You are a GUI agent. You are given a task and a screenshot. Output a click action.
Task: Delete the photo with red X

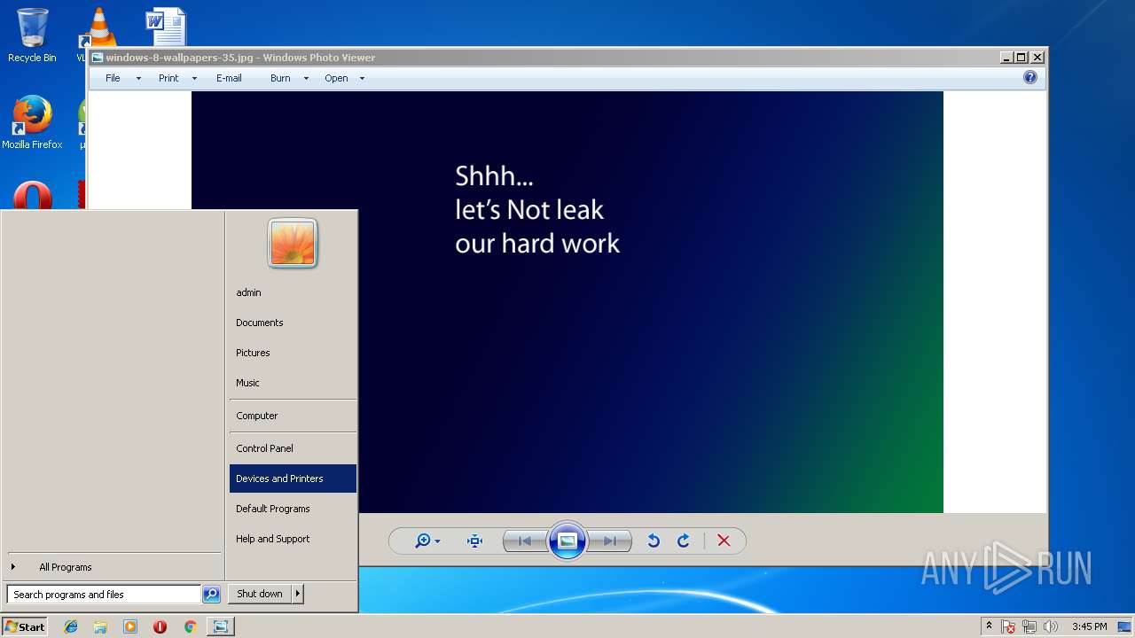(x=724, y=541)
